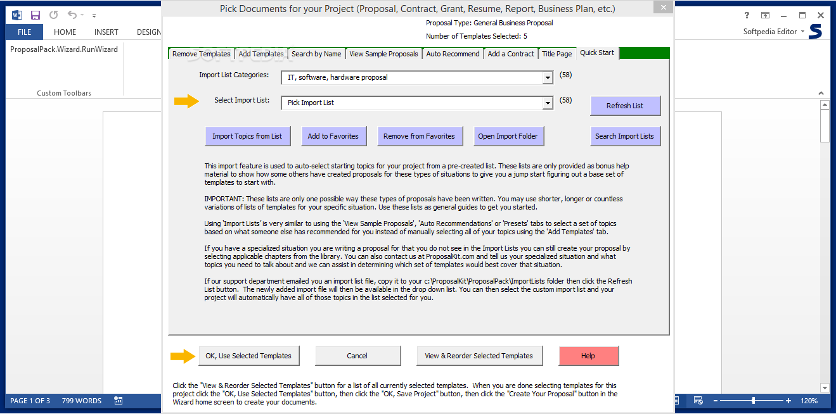Open Ribbon Display Options icon
This screenshot has width=836, height=414.
(x=766, y=15)
